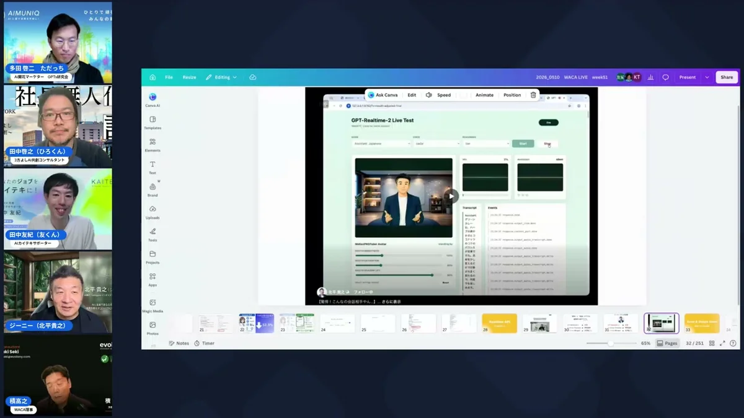Open the Apps sidebar panel

(153, 279)
